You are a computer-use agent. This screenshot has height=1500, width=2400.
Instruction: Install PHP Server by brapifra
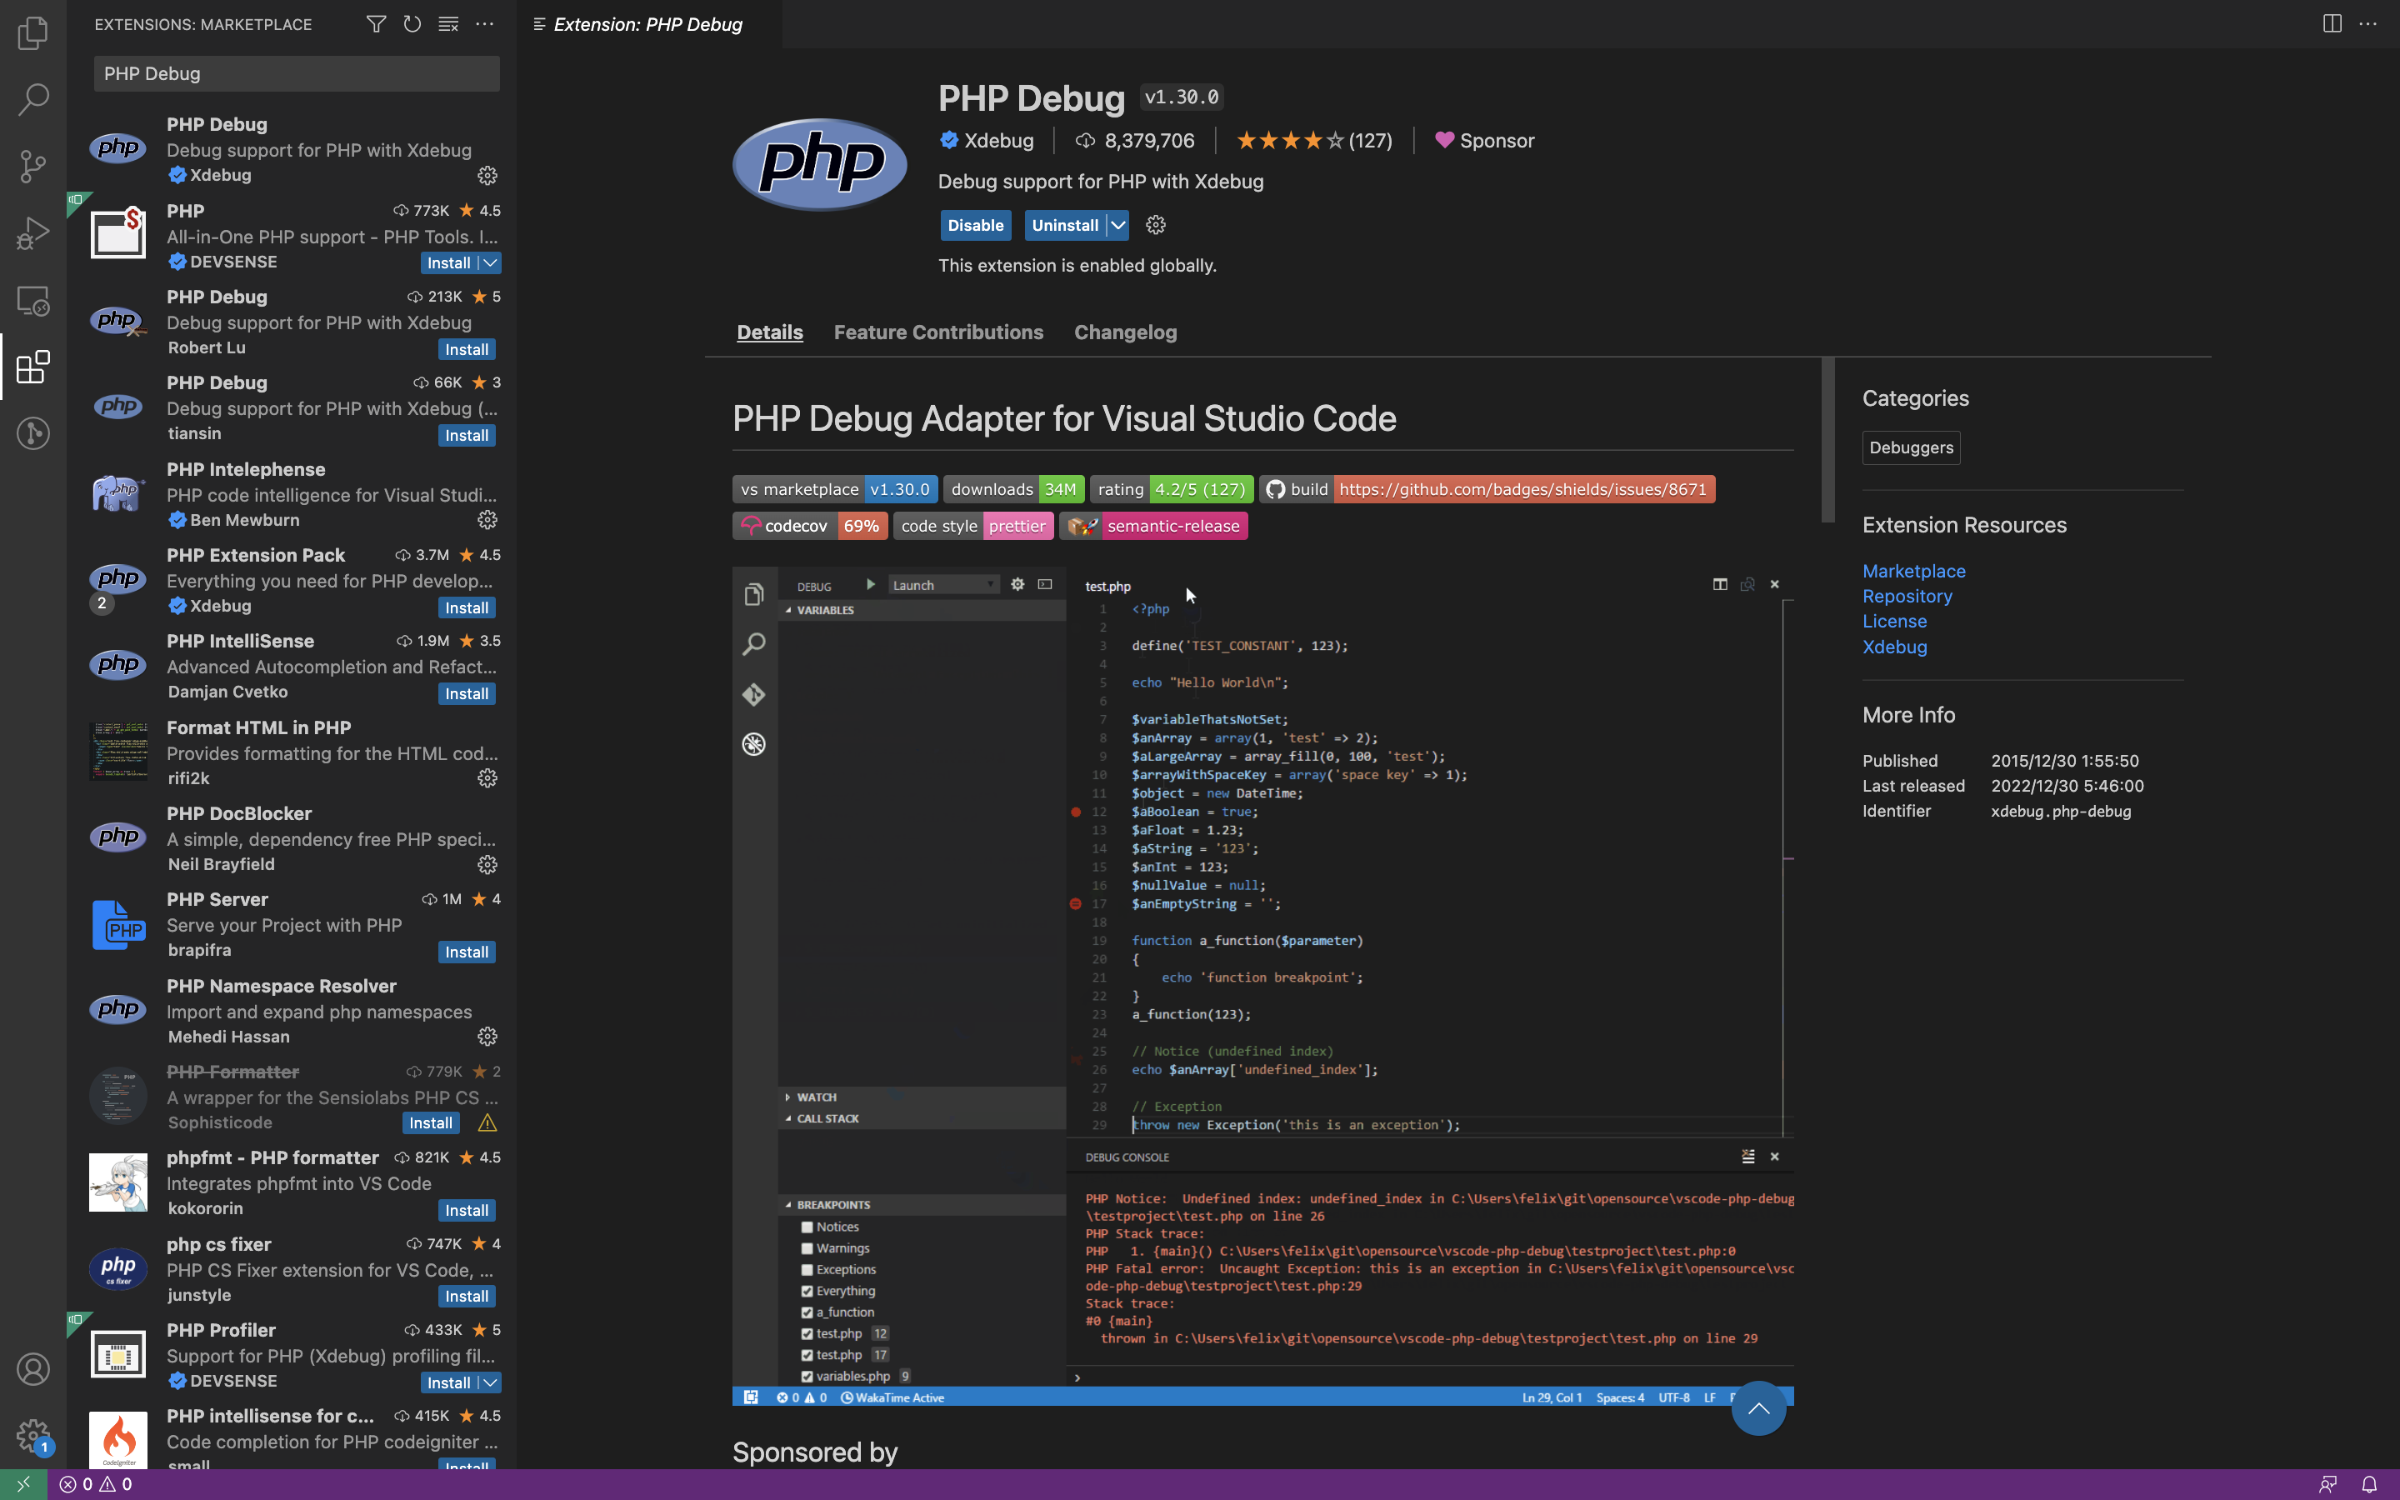[x=466, y=952]
